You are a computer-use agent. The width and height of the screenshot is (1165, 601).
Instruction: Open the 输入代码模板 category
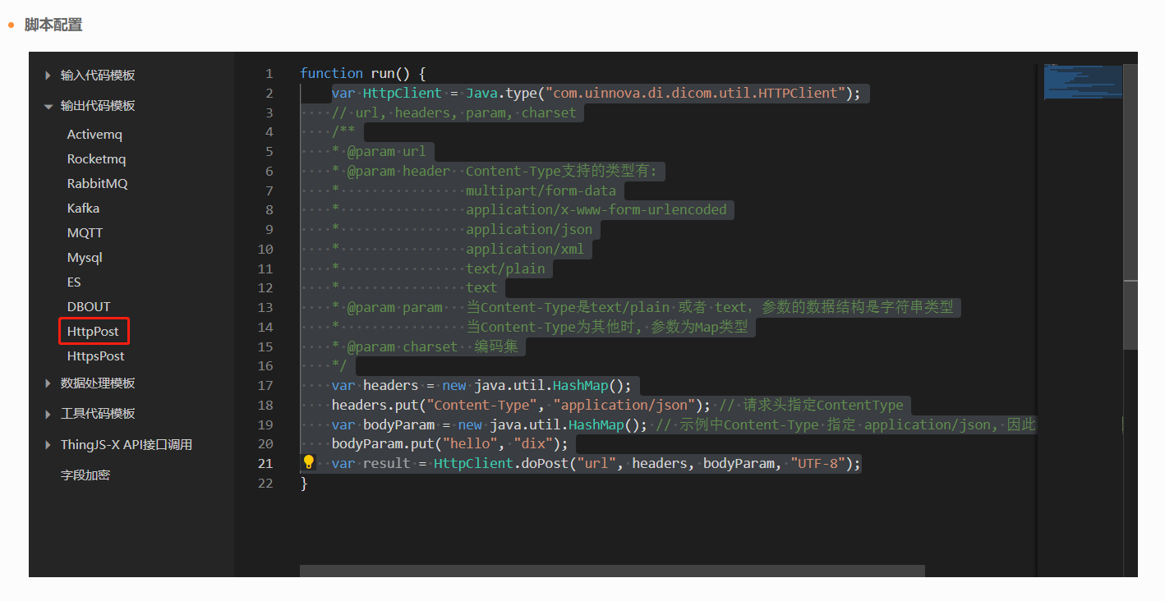(98, 76)
